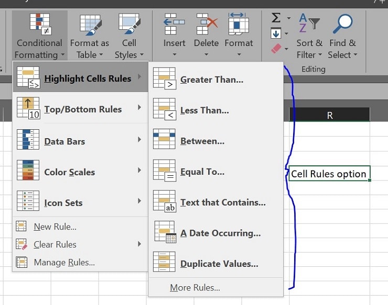Select the Duplicate Values rule
Viewport: 388px width, 305px height.
coord(219,264)
